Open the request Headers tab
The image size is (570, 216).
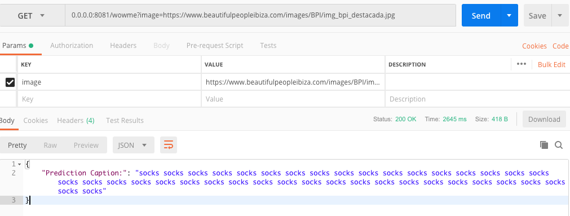(123, 46)
